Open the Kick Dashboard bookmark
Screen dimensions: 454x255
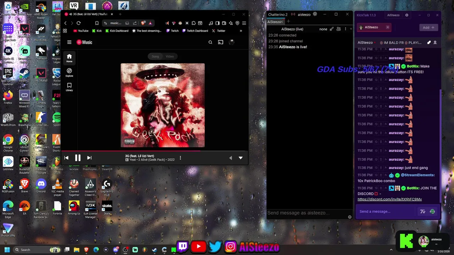coord(117,31)
